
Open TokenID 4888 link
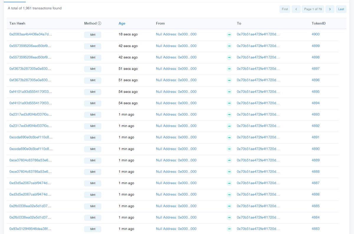point(316,172)
